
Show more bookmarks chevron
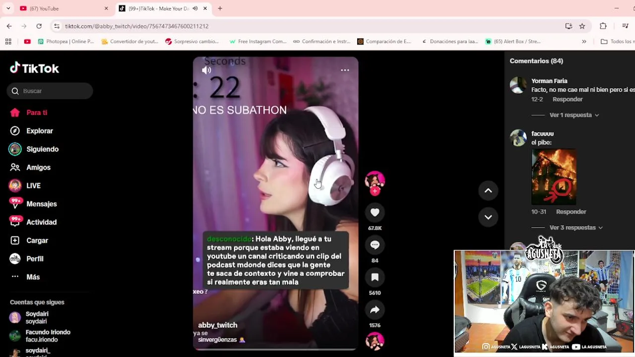pos(584,42)
